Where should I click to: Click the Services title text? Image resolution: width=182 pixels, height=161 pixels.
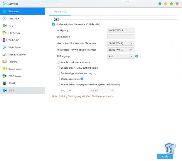(13, 4)
